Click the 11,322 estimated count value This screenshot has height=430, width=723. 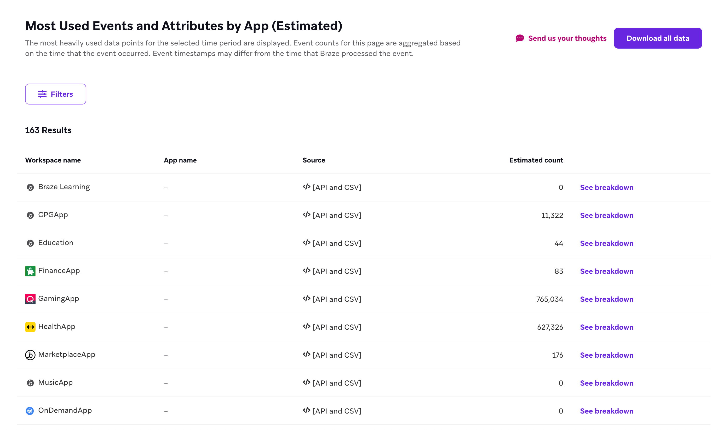(552, 215)
